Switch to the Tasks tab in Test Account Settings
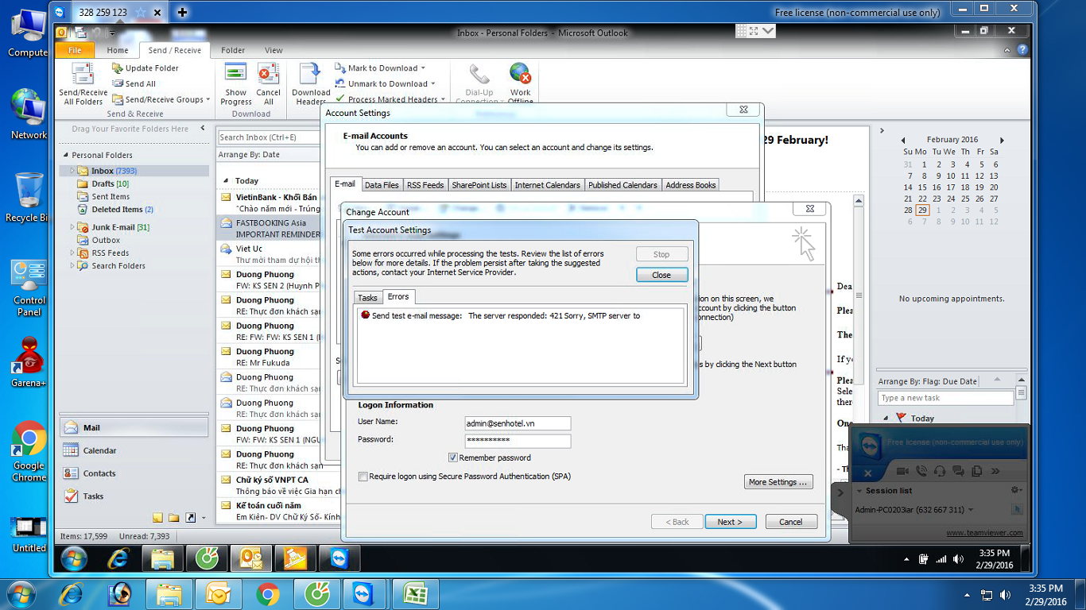The height and width of the screenshot is (610, 1086). (x=368, y=297)
